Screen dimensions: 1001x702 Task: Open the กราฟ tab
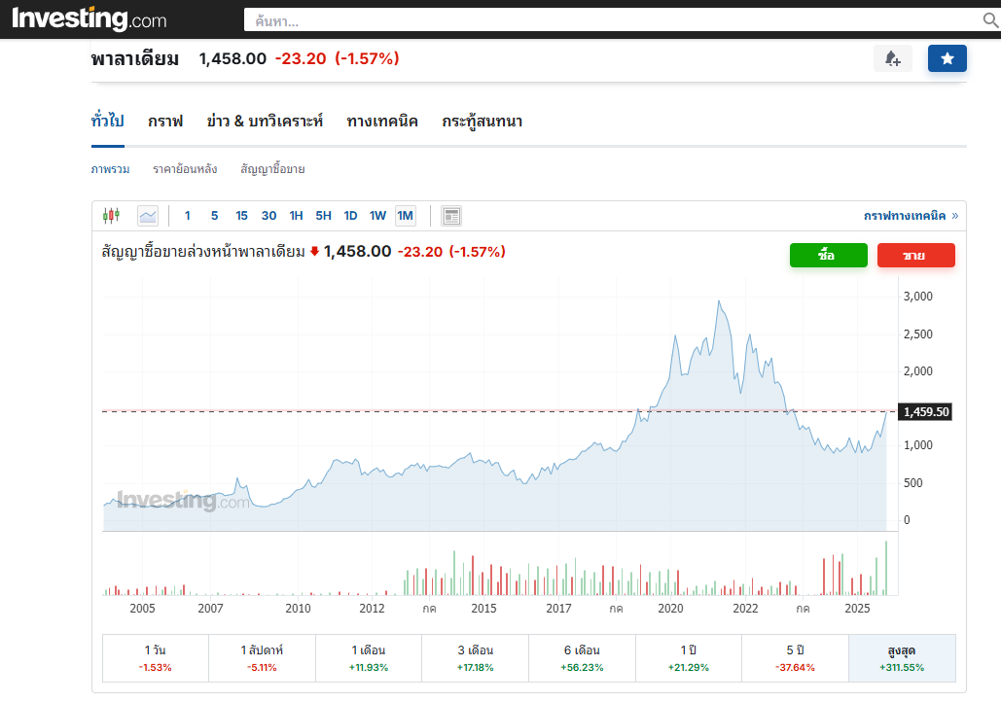pyautogui.click(x=165, y=122)
